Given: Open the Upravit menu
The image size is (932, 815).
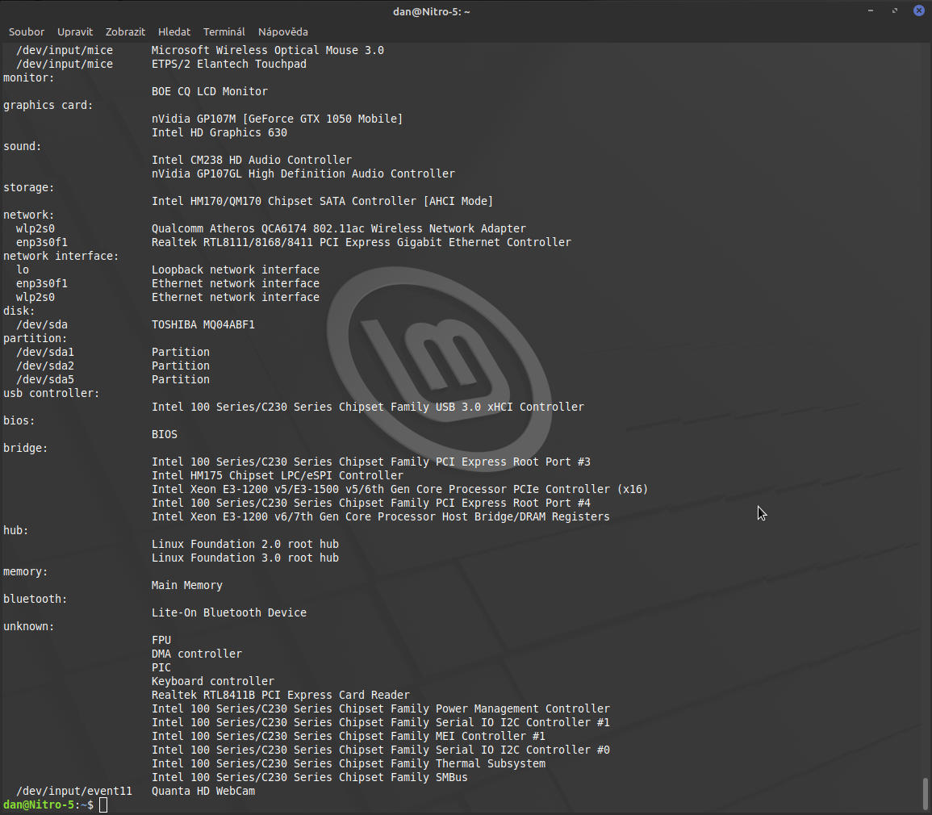Looking at the screenshot, I should coord(75,31).
